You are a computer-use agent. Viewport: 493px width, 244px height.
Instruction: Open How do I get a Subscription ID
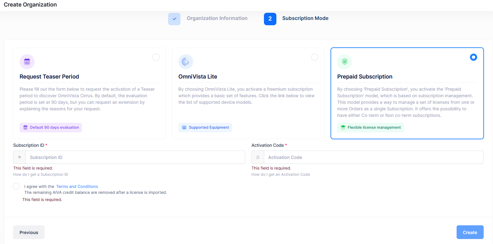click(x=40, y=175)
